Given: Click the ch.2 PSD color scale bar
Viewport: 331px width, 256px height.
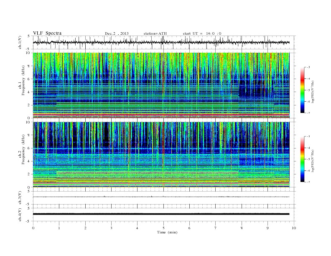Looking at the screenshot, I should click(302, 159).
